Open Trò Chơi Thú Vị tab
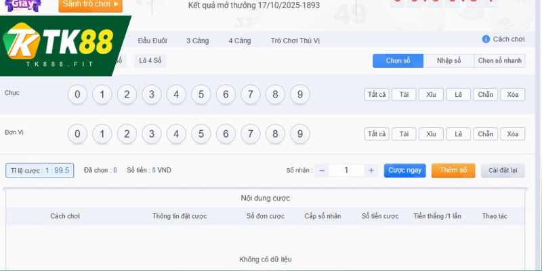 pos(295,41)
